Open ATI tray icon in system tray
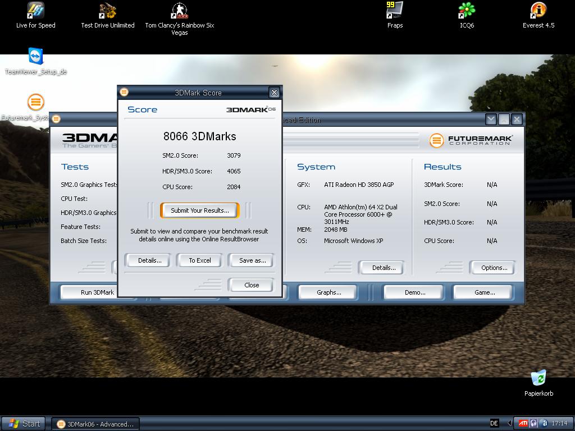Screen dimensions: 575x431 (x=523, y=423)
